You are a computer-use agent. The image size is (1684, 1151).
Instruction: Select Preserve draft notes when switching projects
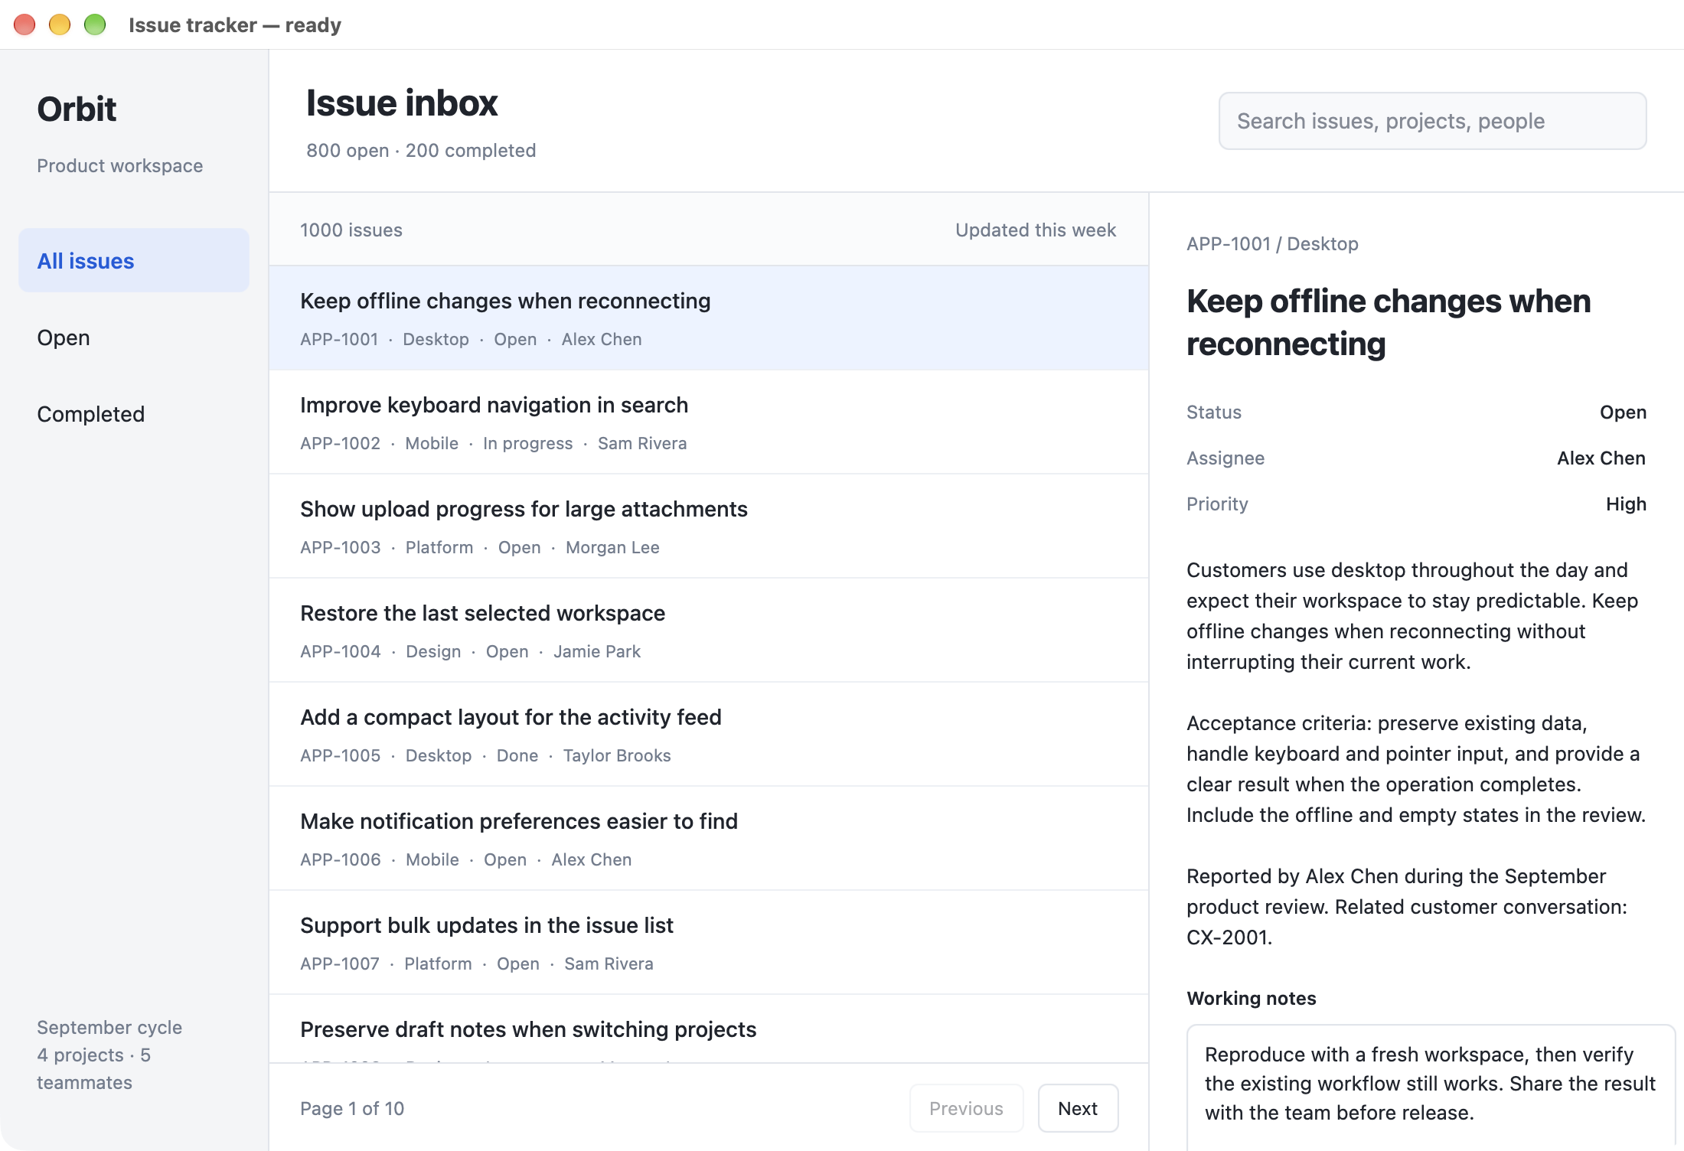pyautogui.click(x=709, y=1029)
